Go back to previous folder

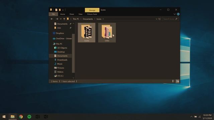click(52, 19)
